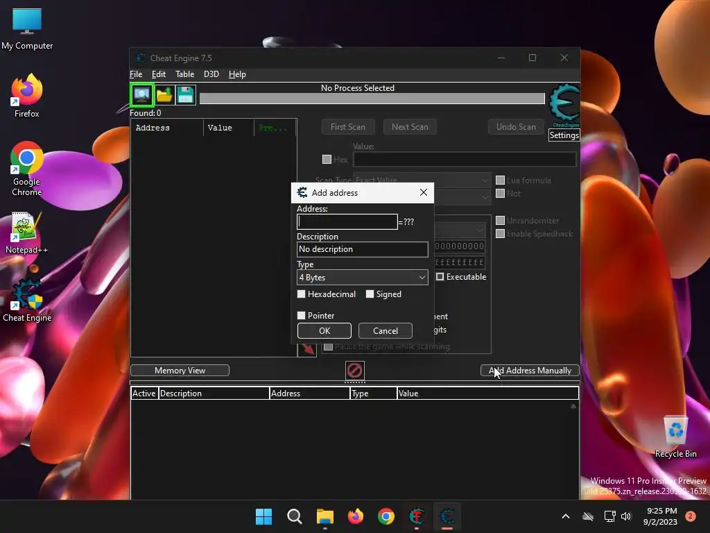Click the Value column header in results list
The width and height of the screenshot is (710, 533).
point(229,128)
